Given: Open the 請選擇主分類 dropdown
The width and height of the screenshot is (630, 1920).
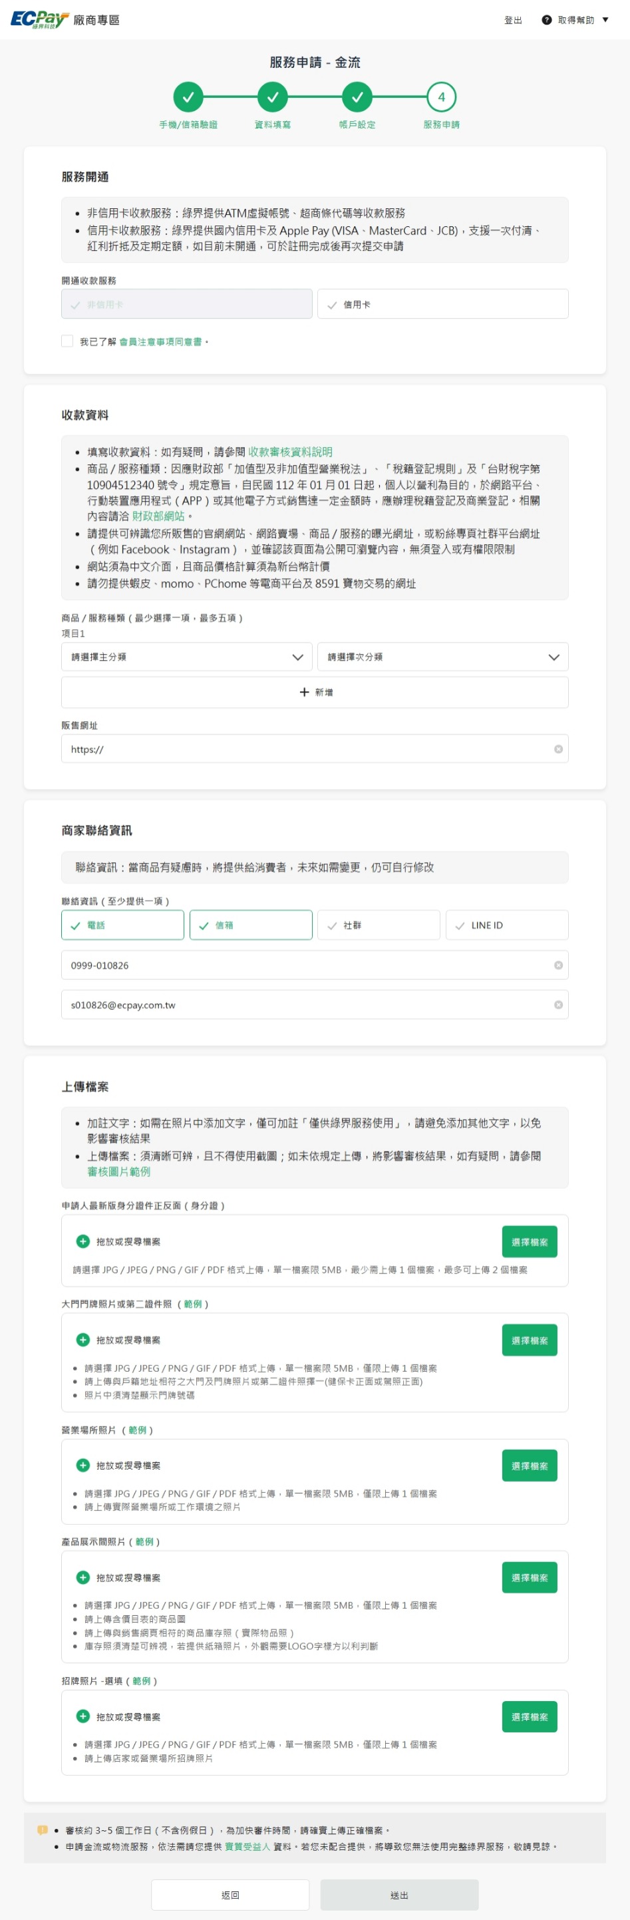Looking at the screenshot, I should pos(186,657).
